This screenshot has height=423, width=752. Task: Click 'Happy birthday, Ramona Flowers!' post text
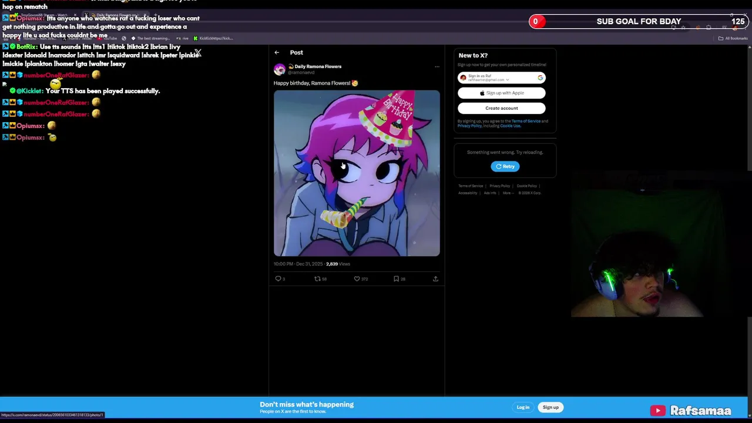tap(312, 83)
